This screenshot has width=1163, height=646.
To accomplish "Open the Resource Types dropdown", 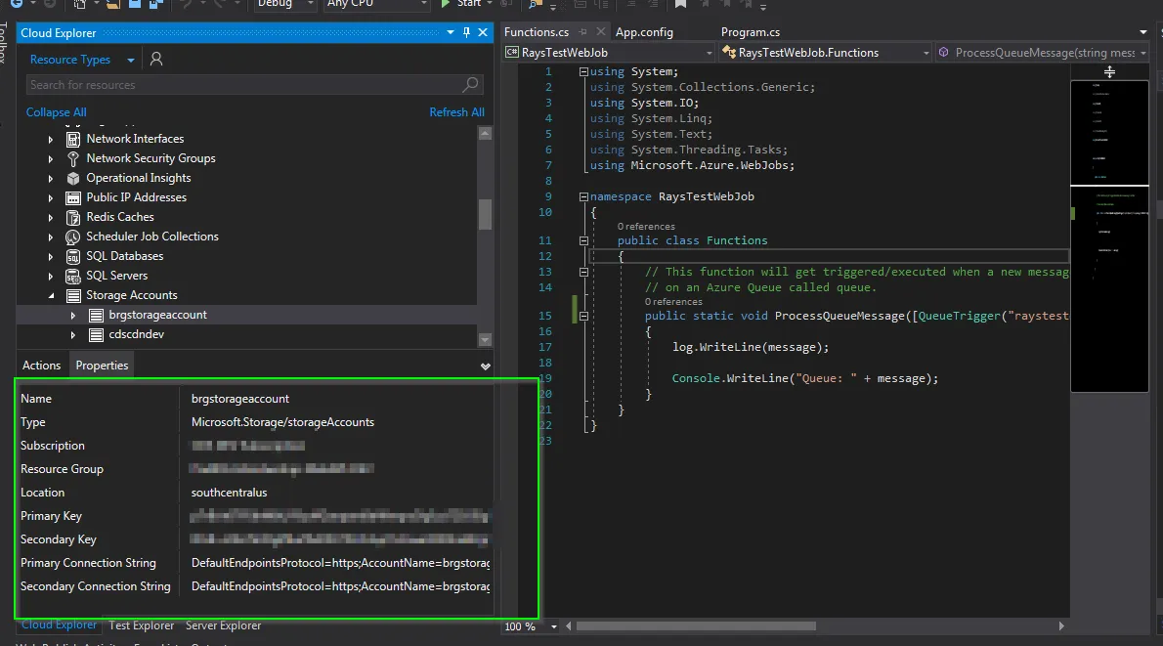I will click(131, 60).
